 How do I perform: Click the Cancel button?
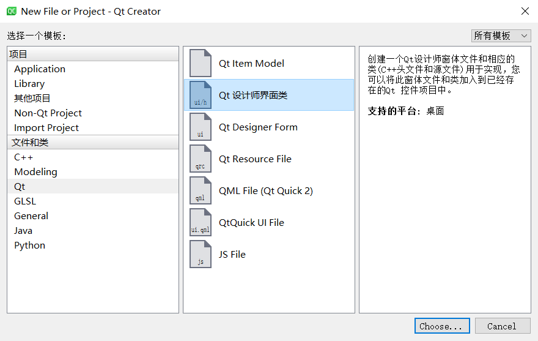(503, 326)
